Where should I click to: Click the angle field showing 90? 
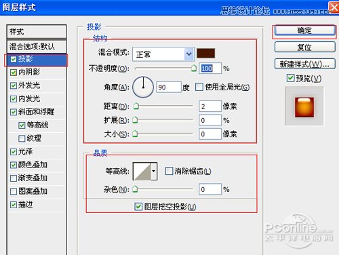[x=169, y=87]
